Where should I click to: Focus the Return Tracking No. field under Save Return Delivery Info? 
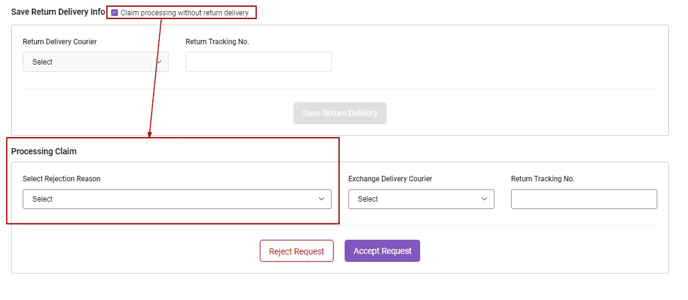point(258,62)
